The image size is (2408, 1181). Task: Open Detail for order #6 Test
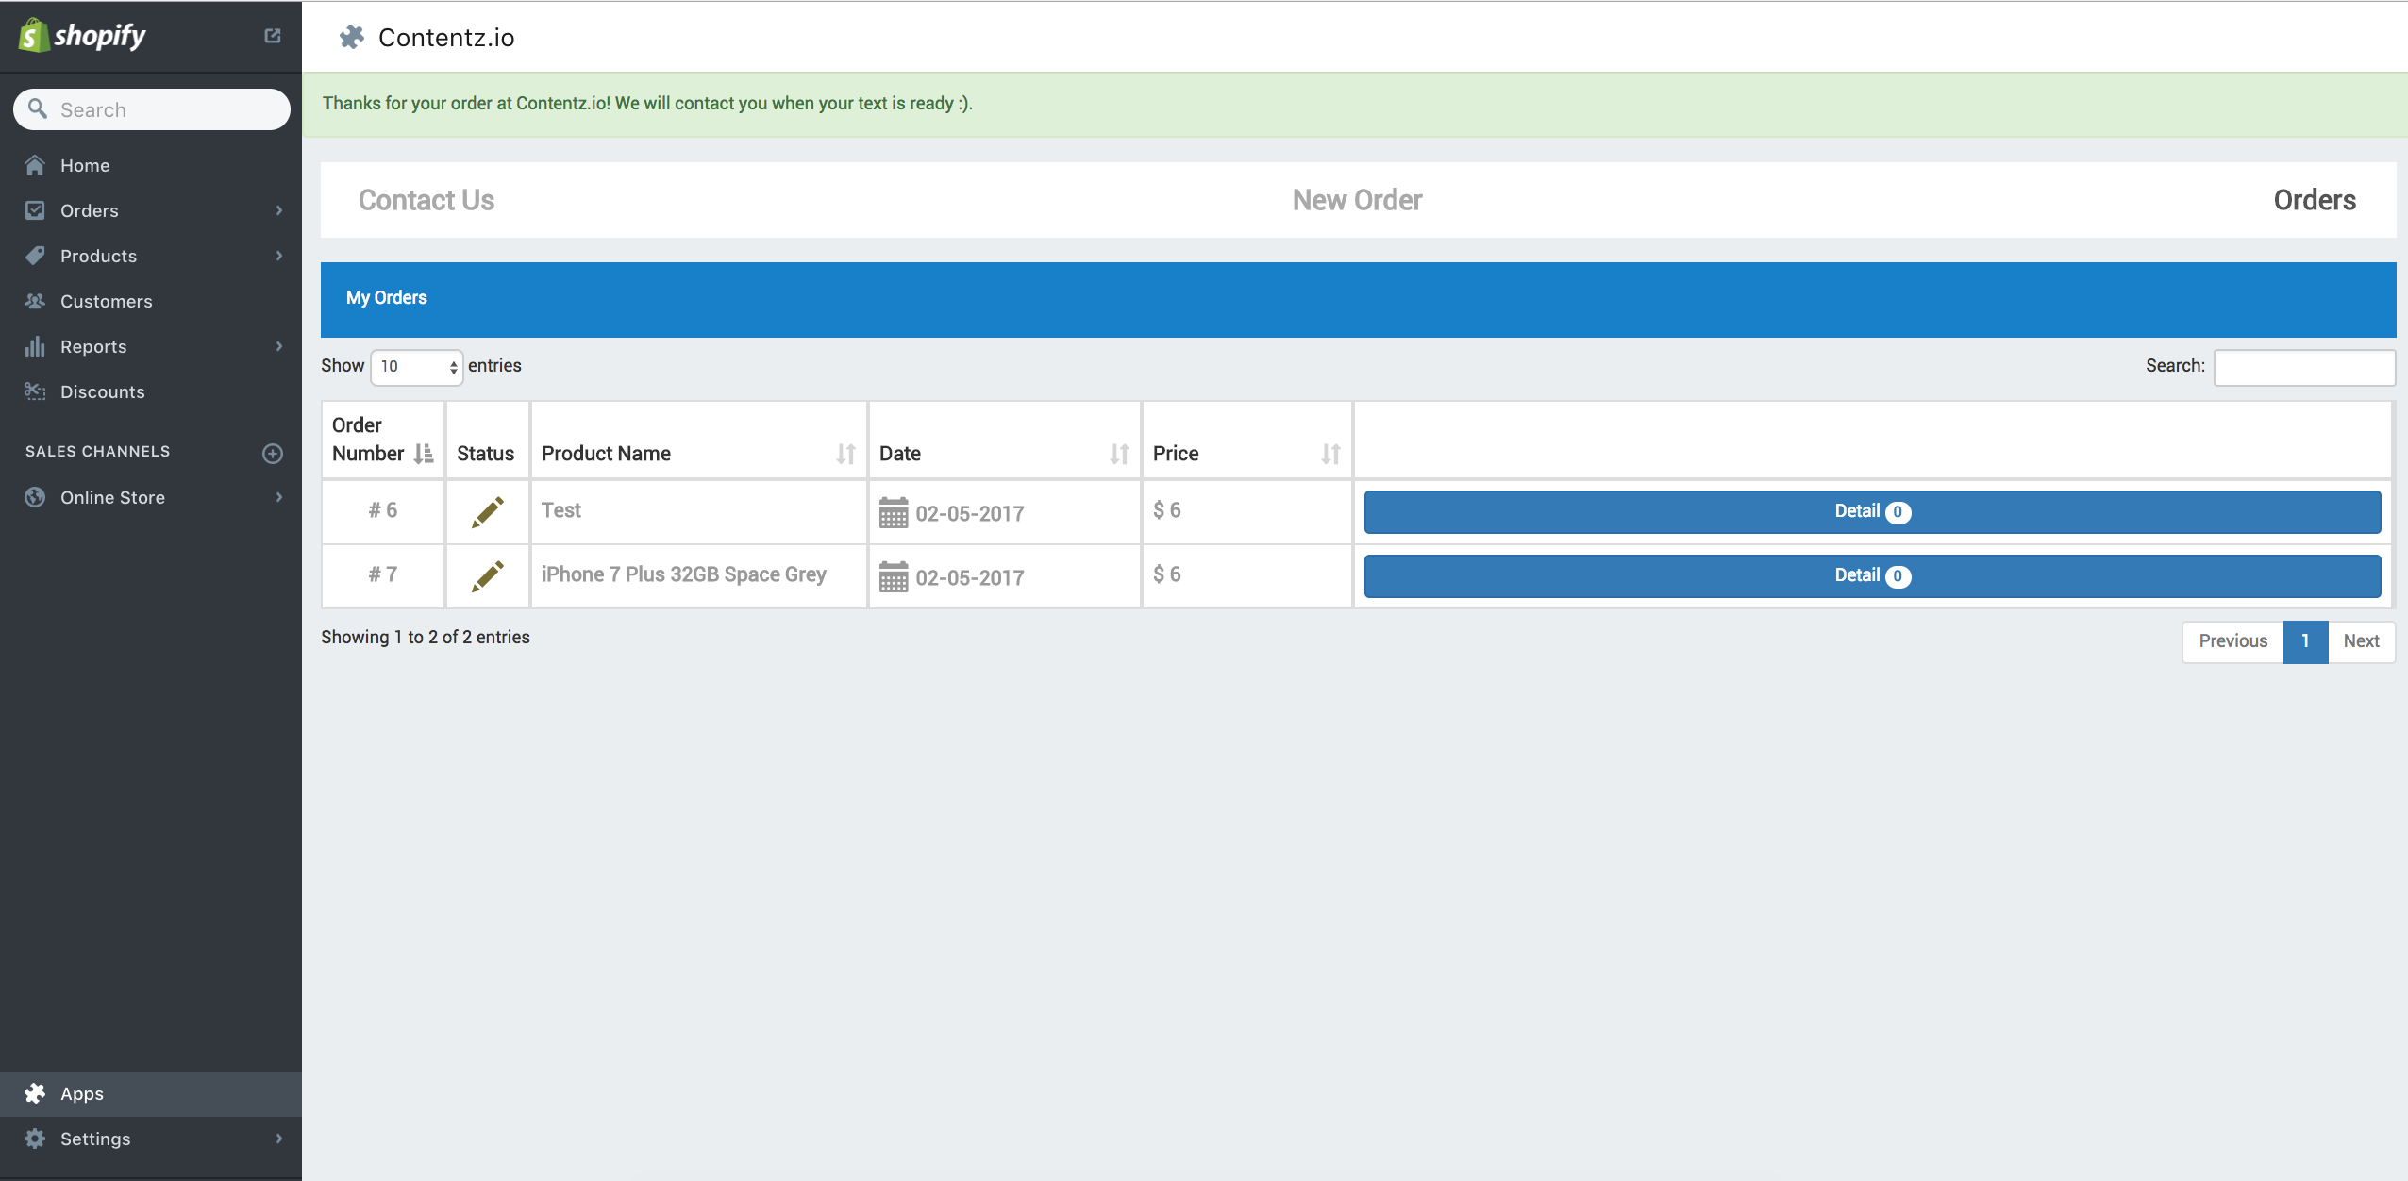point(1872,512)
